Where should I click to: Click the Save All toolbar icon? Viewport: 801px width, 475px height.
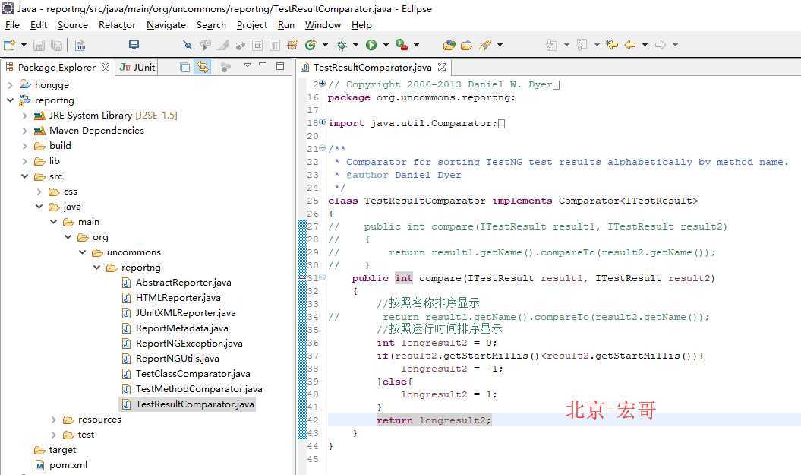(57, 45)
